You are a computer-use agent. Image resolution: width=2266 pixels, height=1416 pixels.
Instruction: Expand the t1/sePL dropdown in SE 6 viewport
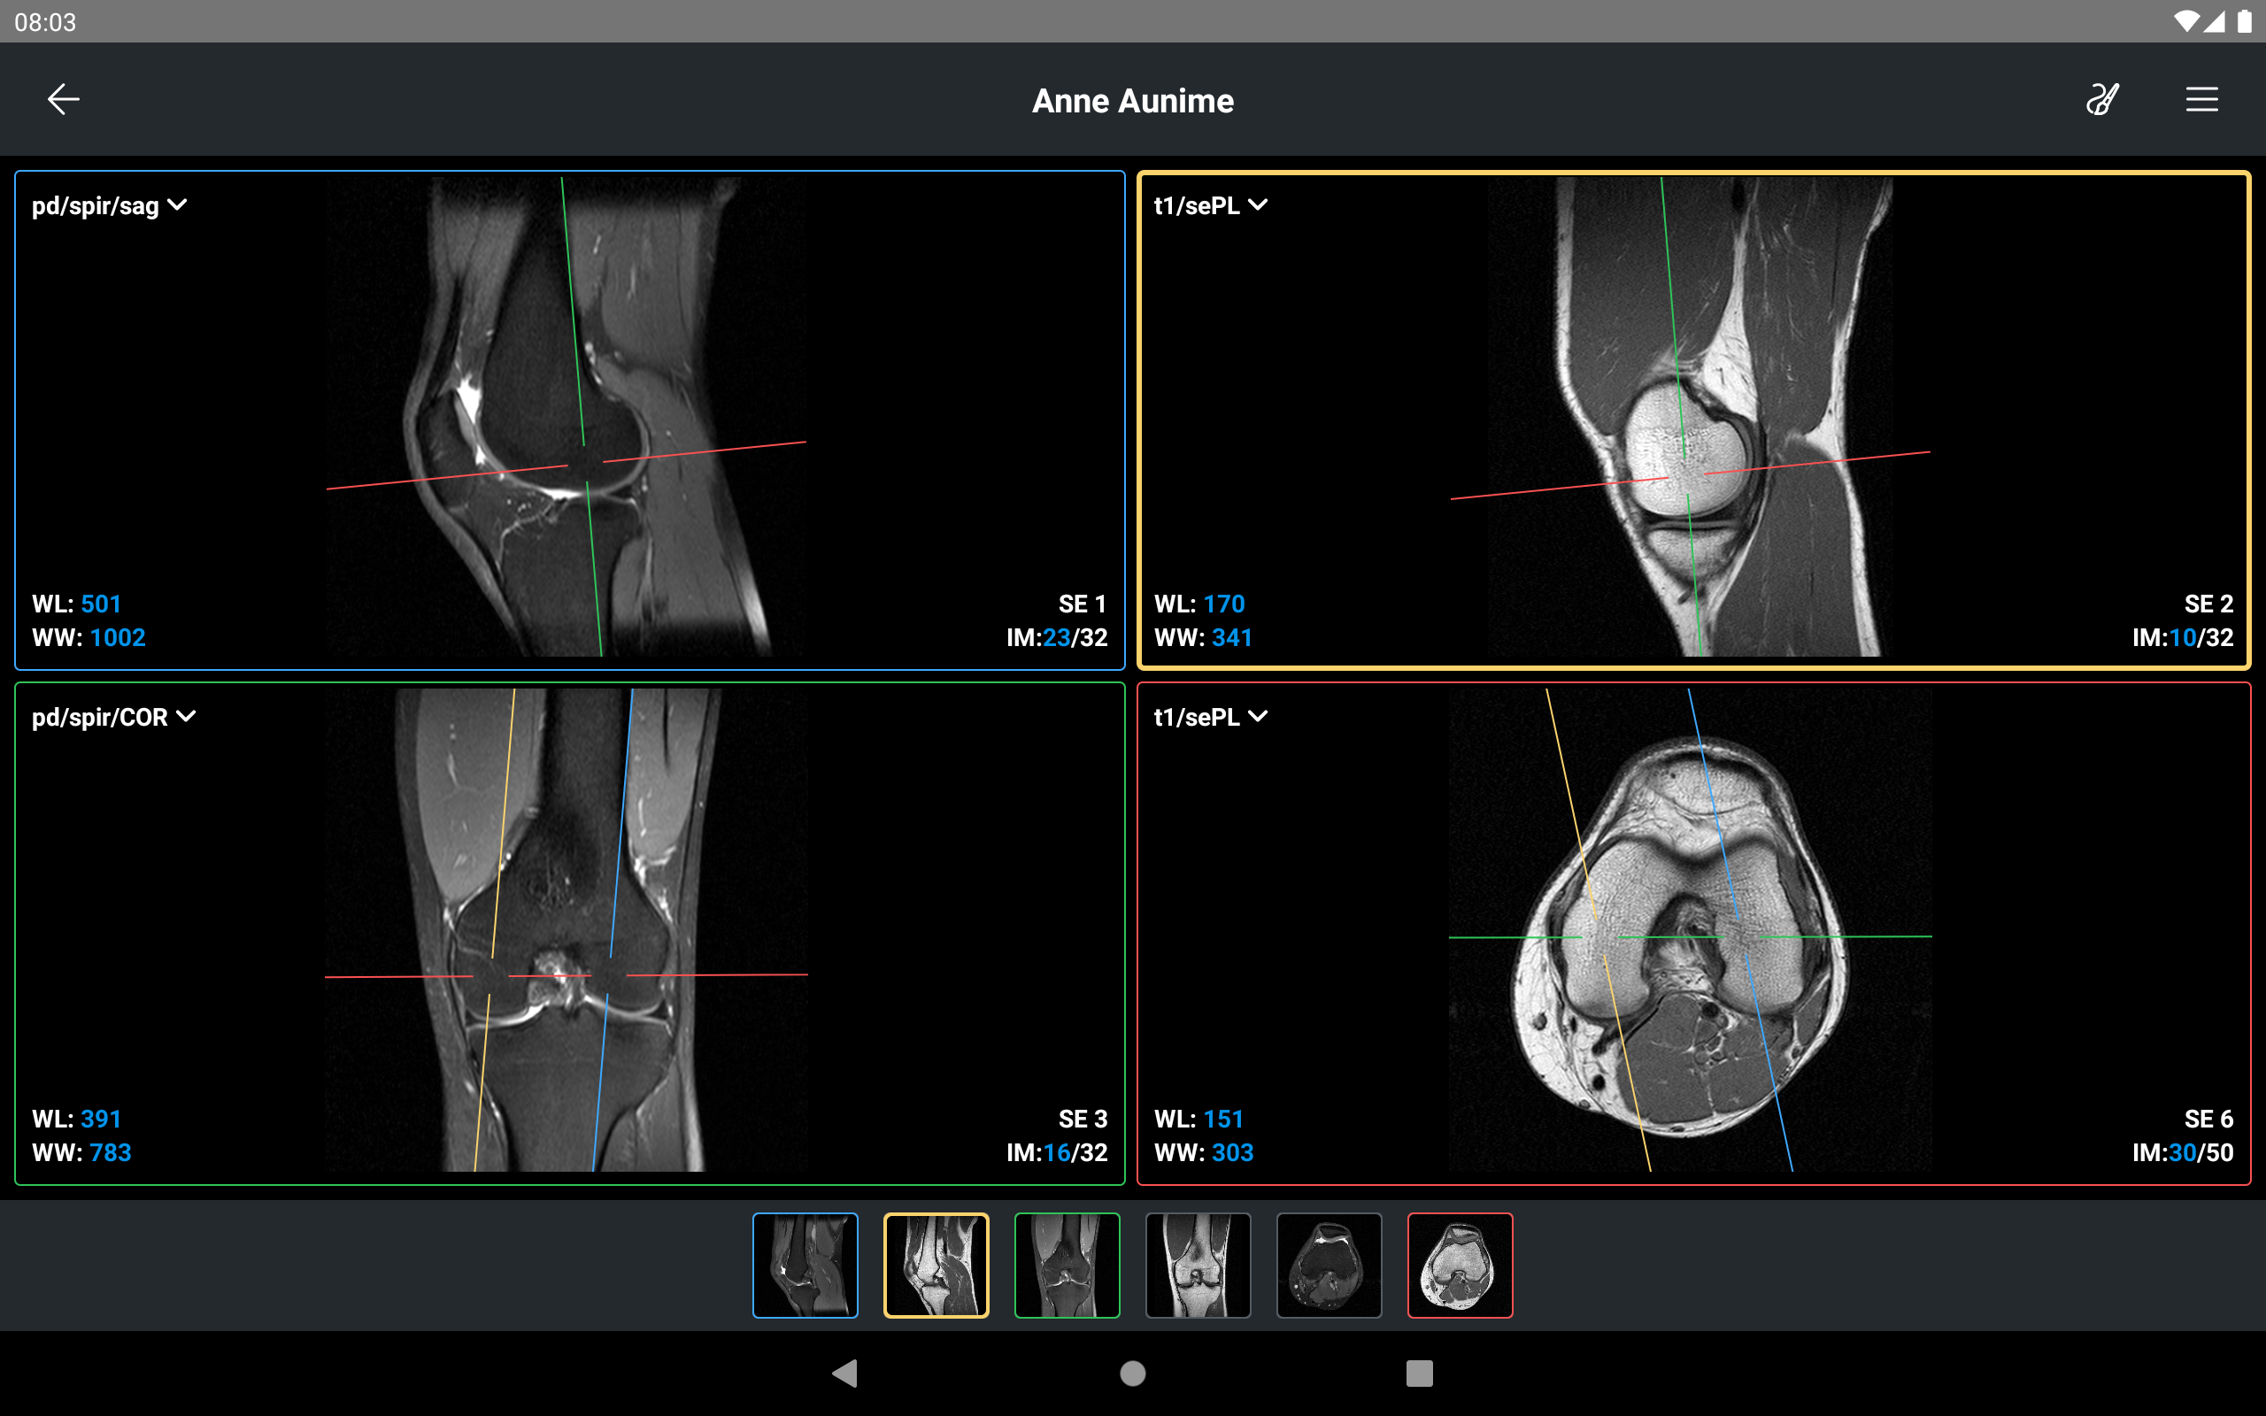click(1211, 717)
